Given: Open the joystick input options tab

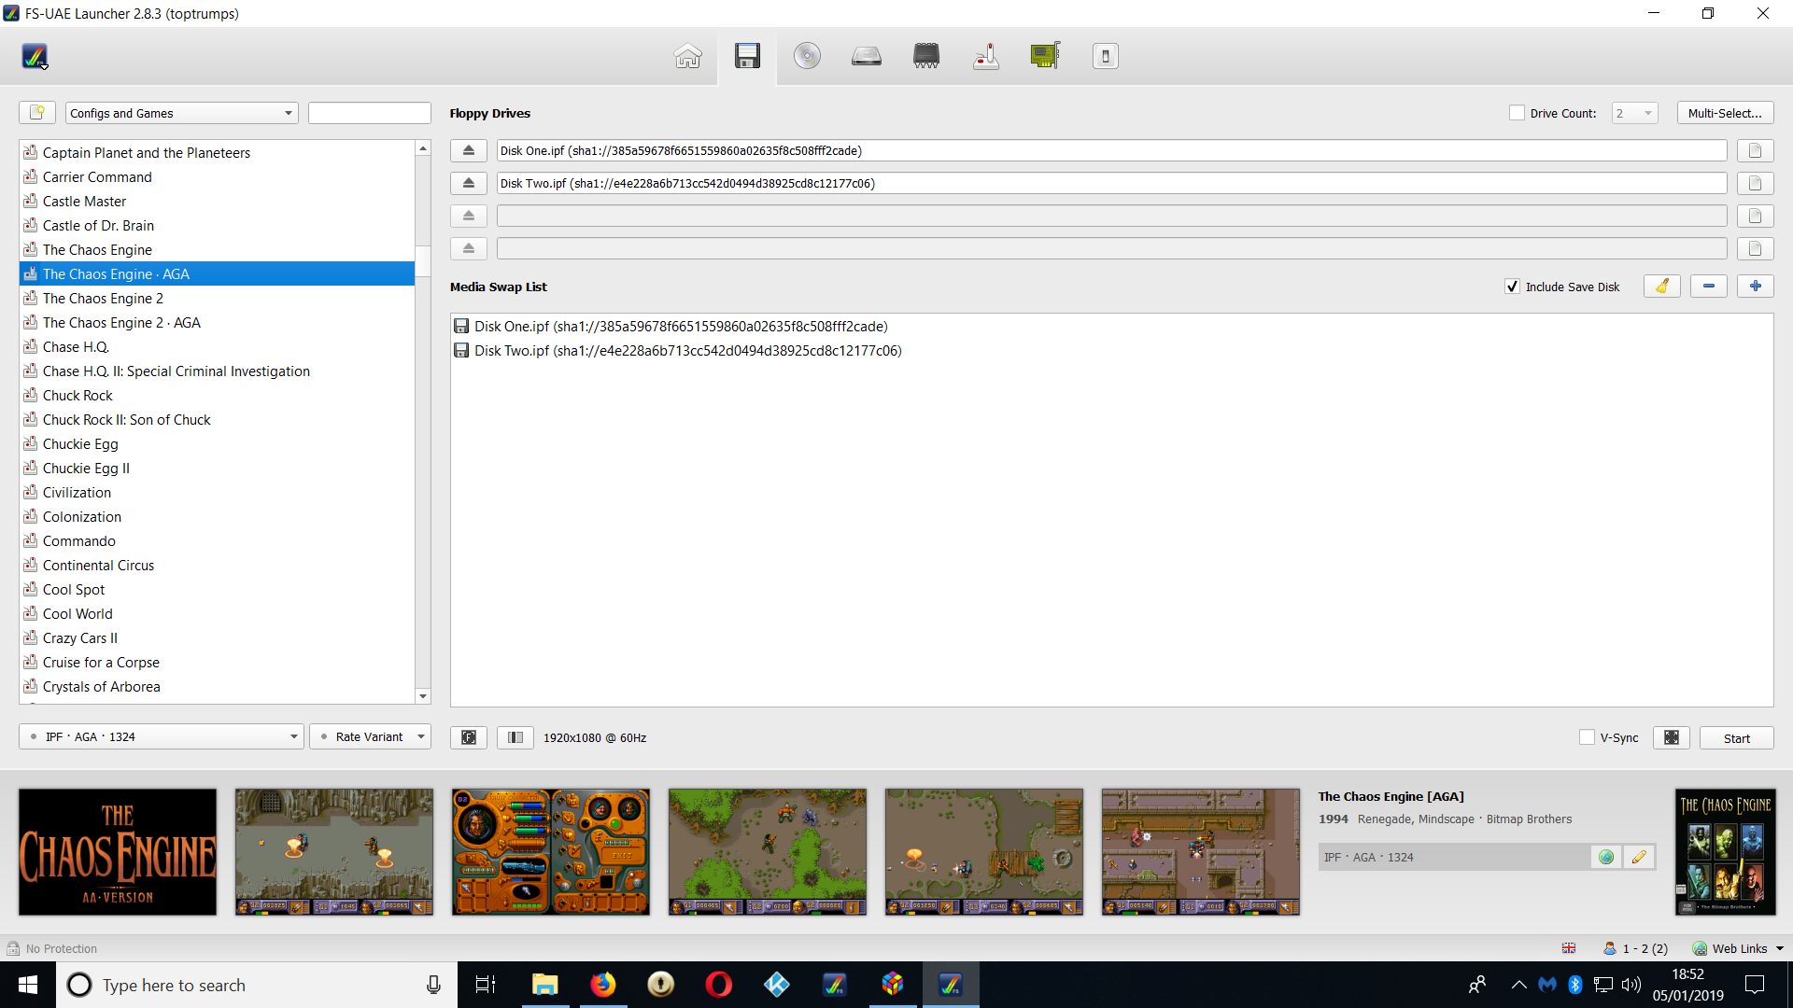Looking at the screenshot, I should (986, 56).
